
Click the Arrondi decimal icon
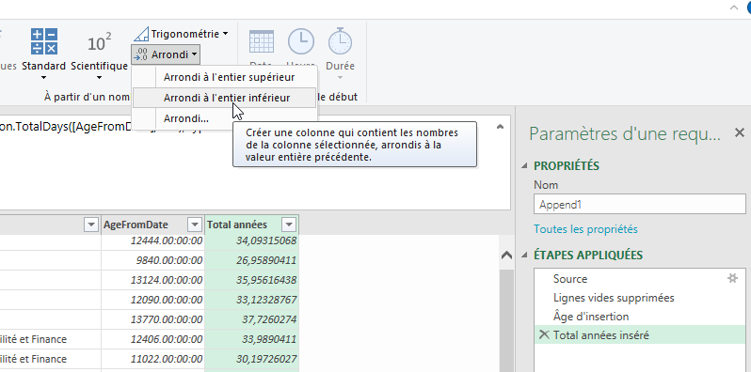pos(140,54)
